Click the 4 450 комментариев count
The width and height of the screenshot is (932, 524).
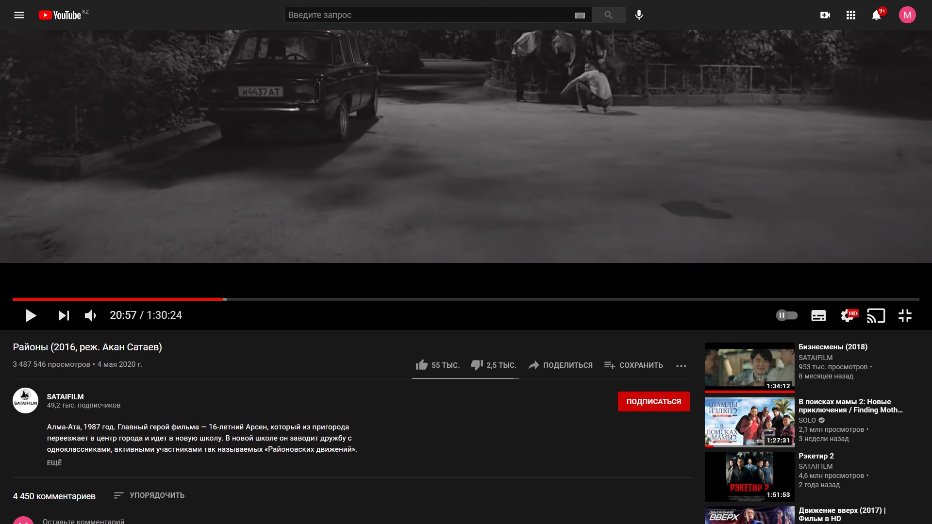pos(54,496)
